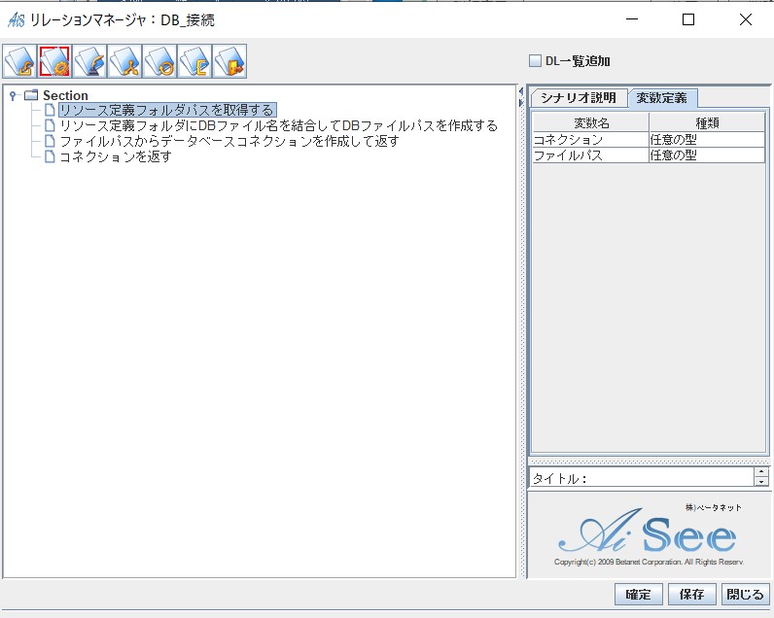Click the left-pointing splitter arrow
This screenshot has height=618, width=774.
pos(521,91)
